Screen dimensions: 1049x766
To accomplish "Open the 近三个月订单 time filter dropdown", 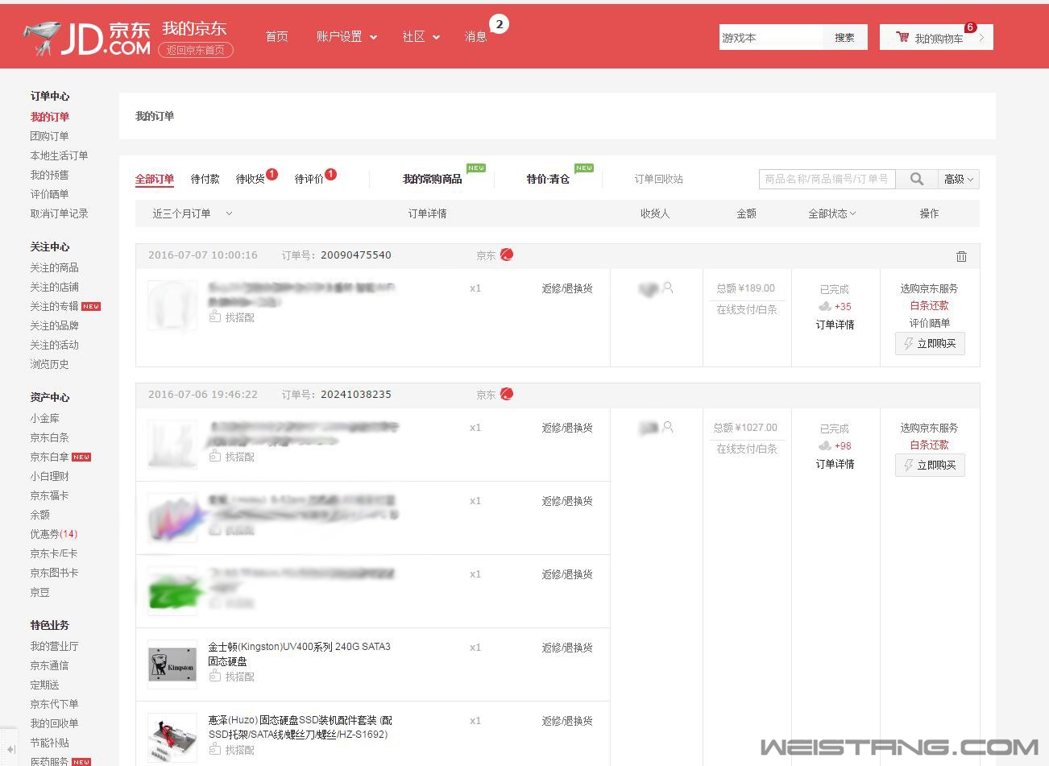I will (193, 213).
